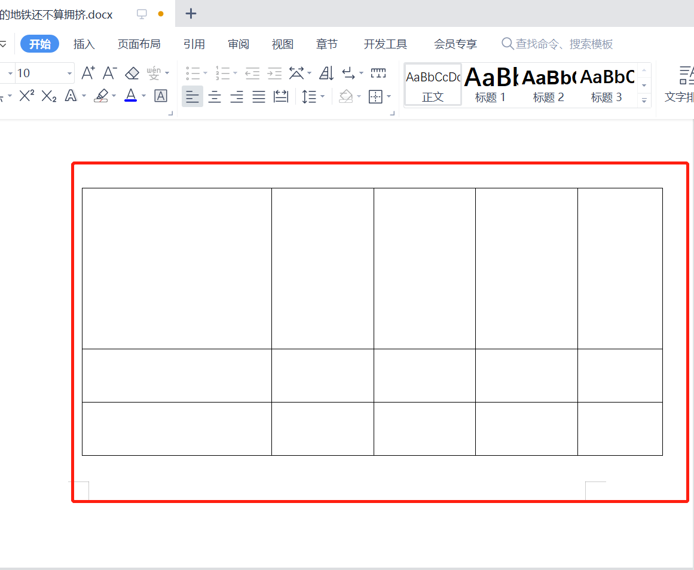Image resolution: width=694 pixels, height=570 pixels.
Task: Expand bullet list dropdown arrow
Action: [x=206, y=73]
